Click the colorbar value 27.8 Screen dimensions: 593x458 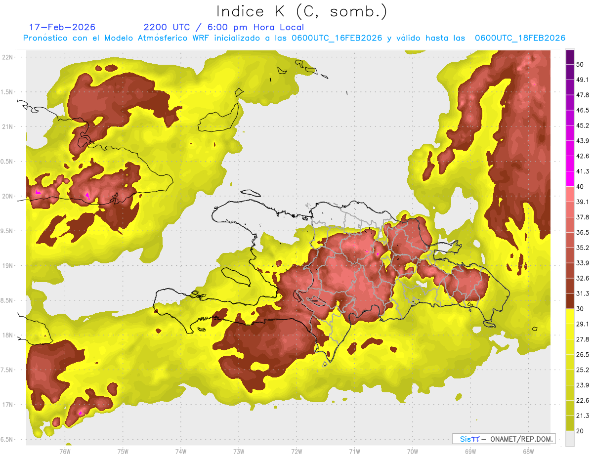click(583, 339)
